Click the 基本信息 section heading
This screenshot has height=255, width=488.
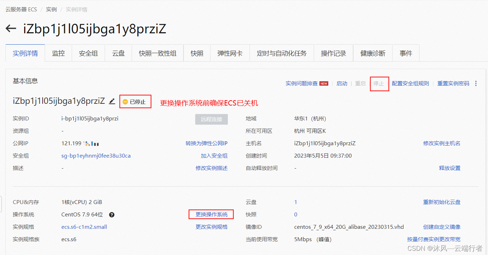click(25, 81)
